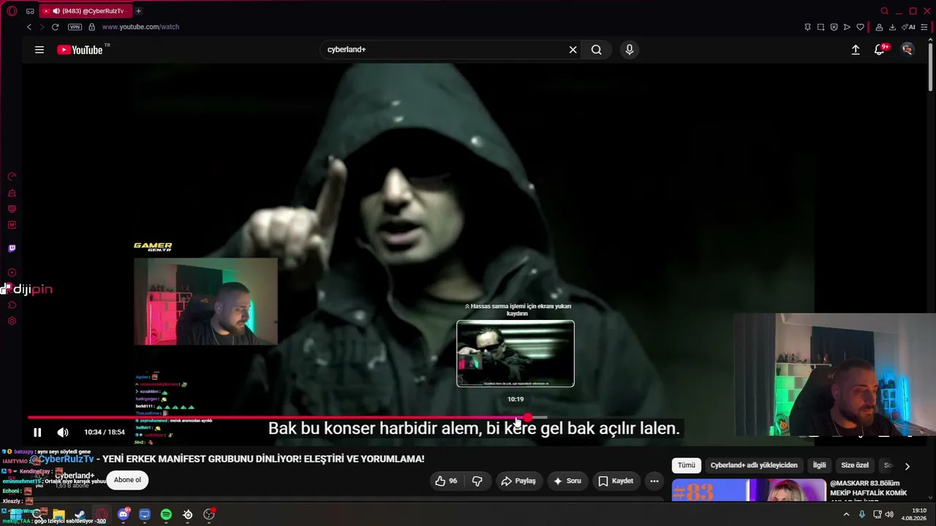Select 'Cyberland+ adlı yükleyiciden' chip
The width and height of the screenshot is (936, 526).
point(754,465)
